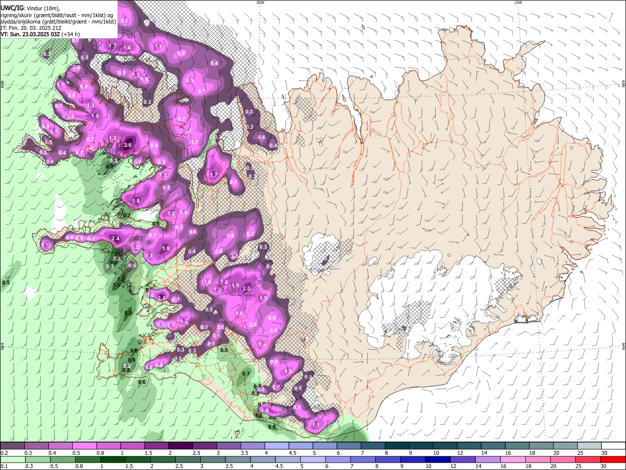Click the "2.4" snowfall value on the map
Viewport: 626px width, 470px height.
click(x=116, y=238)
